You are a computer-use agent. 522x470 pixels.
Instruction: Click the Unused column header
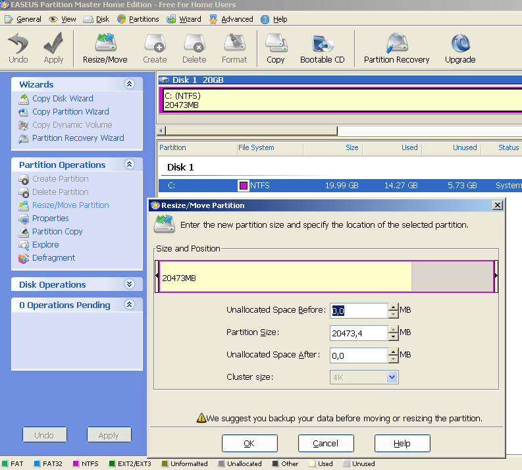452,148
